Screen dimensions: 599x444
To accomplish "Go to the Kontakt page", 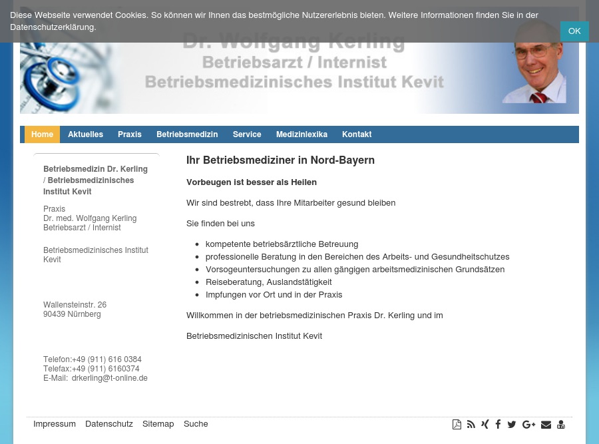I will 357,134.
